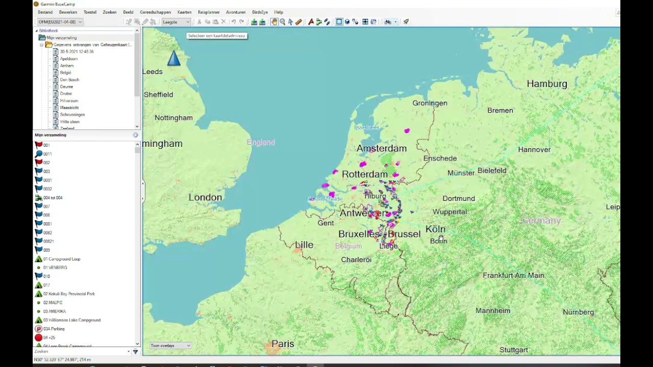Collapse the Bibliotheek section triangle
Screen dimensions: 653x367
coord(36,31)
